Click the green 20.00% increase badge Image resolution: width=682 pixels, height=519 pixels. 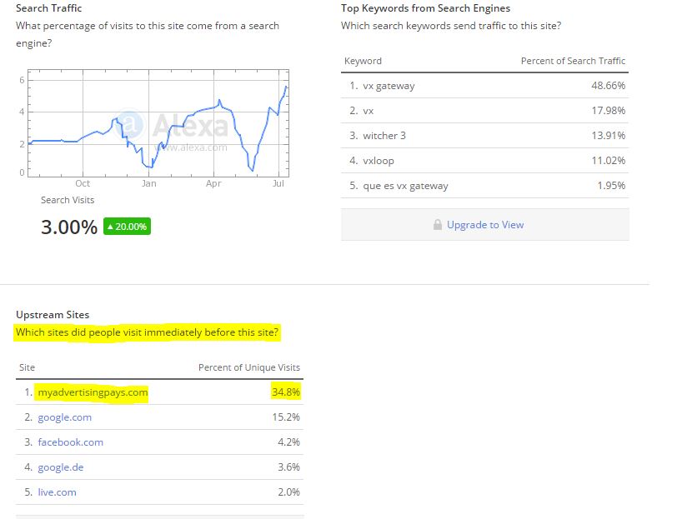pos(127,227)
